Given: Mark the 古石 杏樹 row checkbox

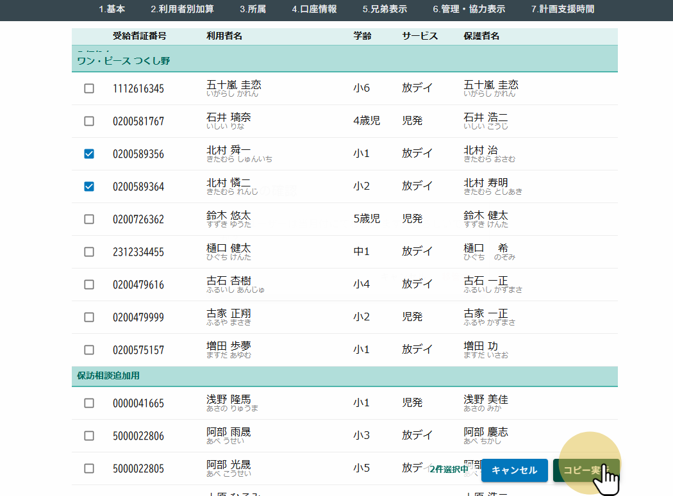Looking at the screenshot, I should tap(89, 285).
